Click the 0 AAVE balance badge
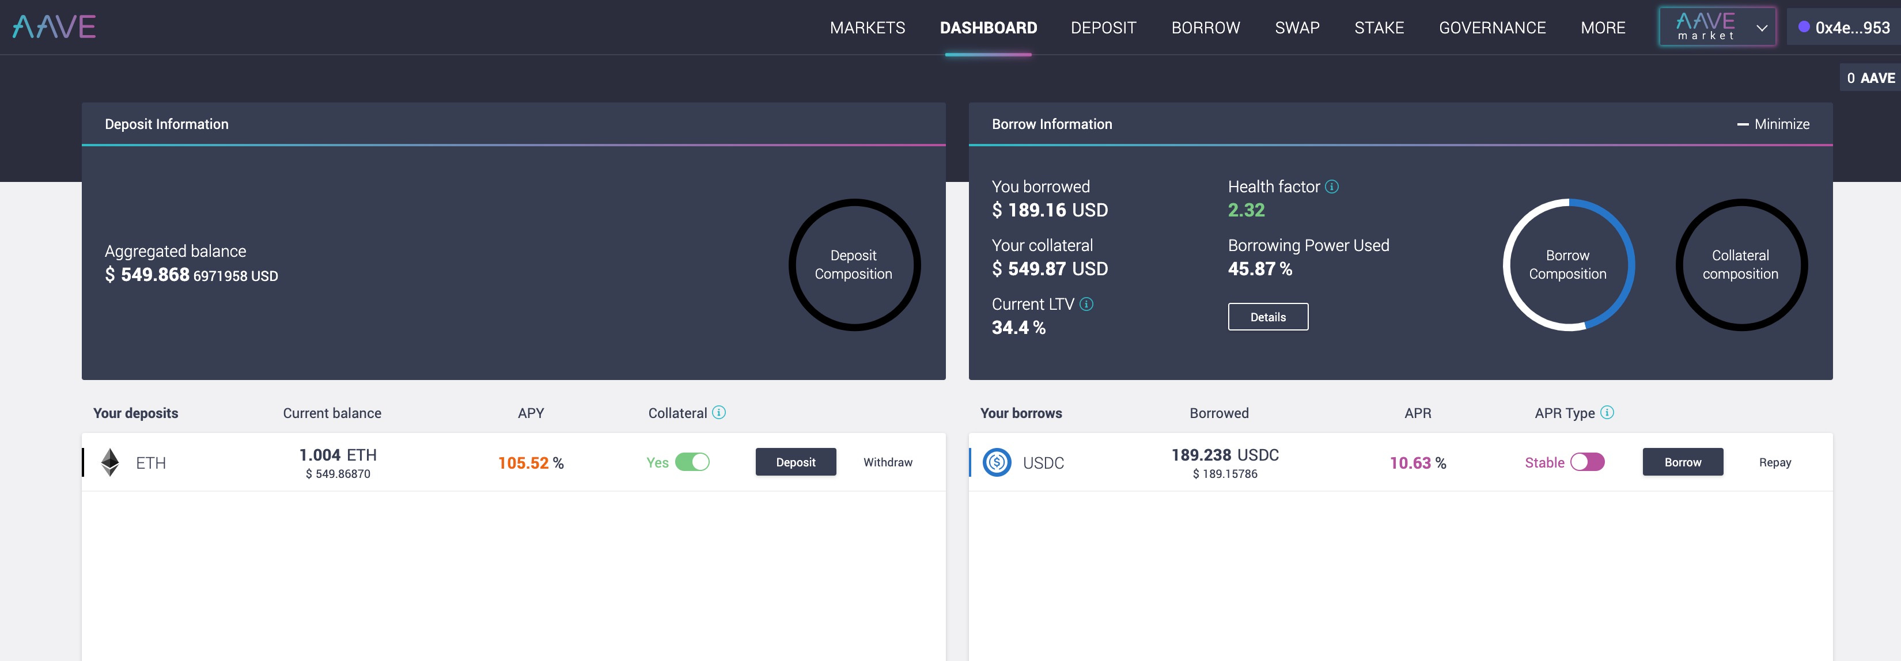1901x661 pixels. tap(1870, 78)
